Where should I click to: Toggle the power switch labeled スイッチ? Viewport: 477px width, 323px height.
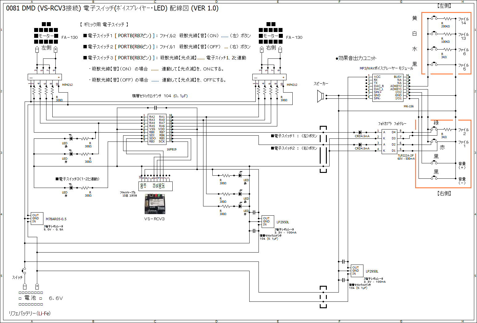[x=24, y=271]
